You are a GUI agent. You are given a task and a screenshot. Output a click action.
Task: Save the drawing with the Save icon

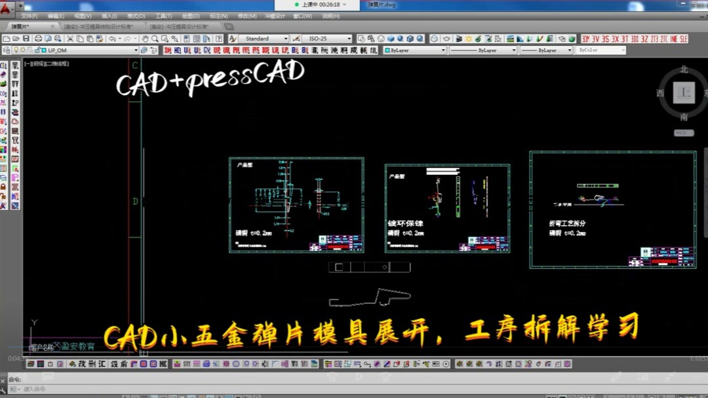coord(26,38)
